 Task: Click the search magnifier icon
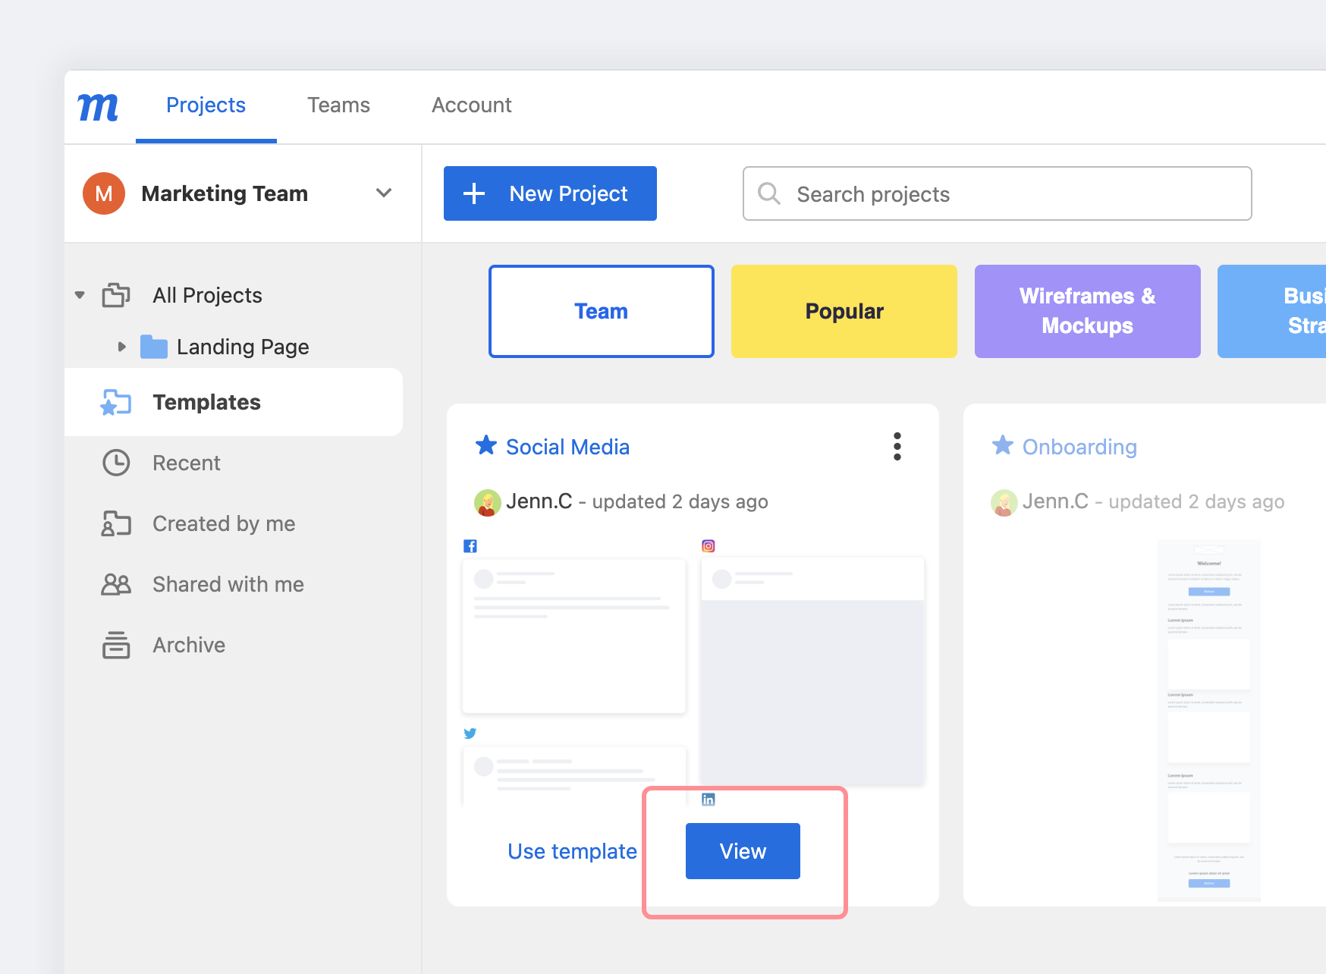point(769,193)
